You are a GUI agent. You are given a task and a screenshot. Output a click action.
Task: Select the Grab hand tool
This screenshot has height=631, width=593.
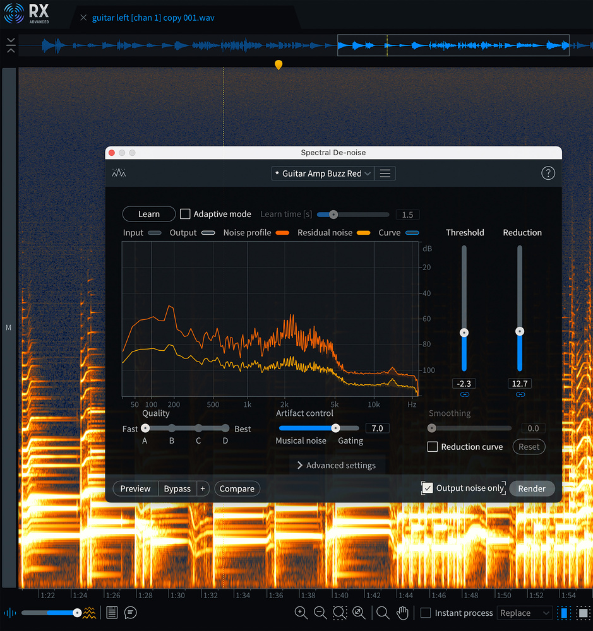(x=402, y=613)
